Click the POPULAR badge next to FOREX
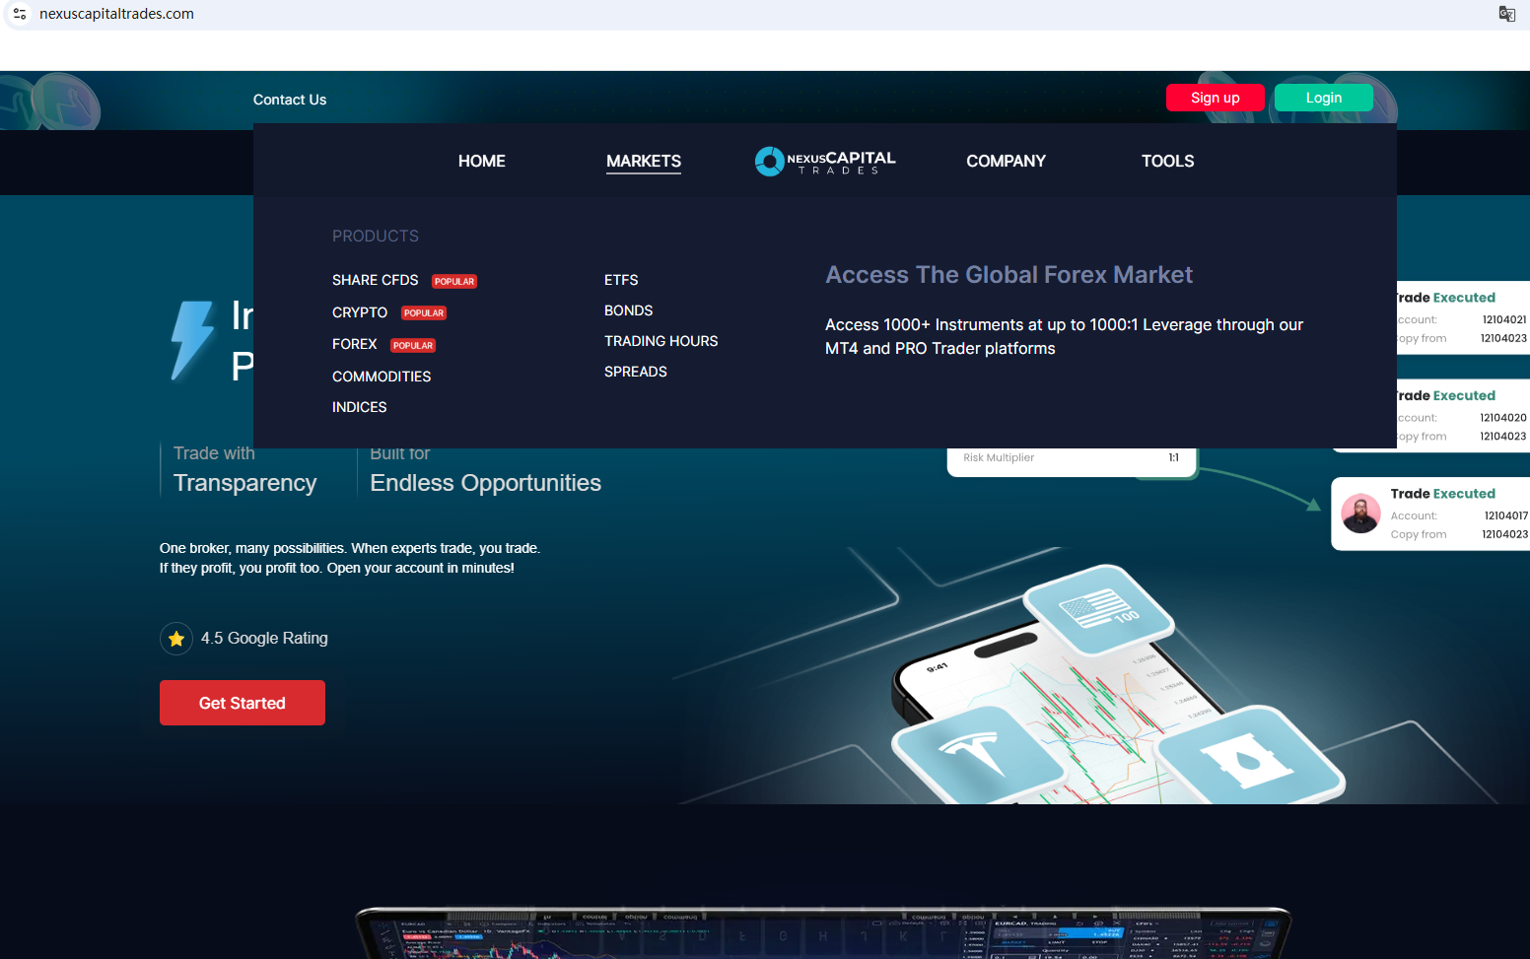Image resolution: width=1530 pixels, height=959 pixels. [x=413, y=345]
